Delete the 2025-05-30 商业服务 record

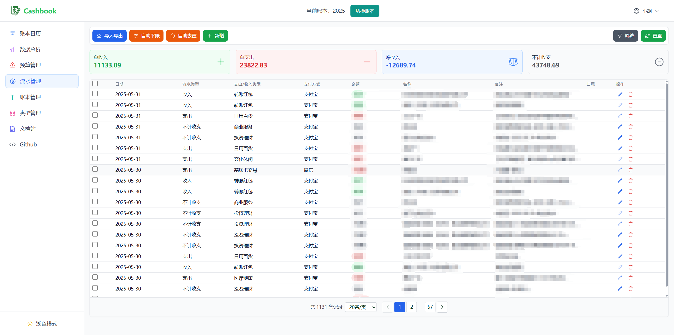(631, 202)
